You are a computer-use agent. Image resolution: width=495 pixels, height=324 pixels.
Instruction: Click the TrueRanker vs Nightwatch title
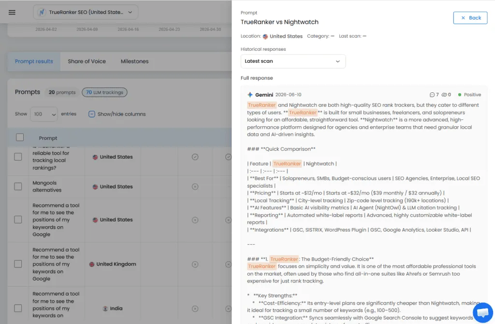279,22
